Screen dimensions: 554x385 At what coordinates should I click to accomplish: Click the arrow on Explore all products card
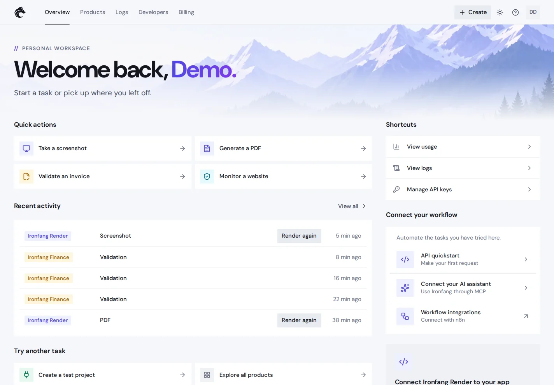(x=363, y=375)
